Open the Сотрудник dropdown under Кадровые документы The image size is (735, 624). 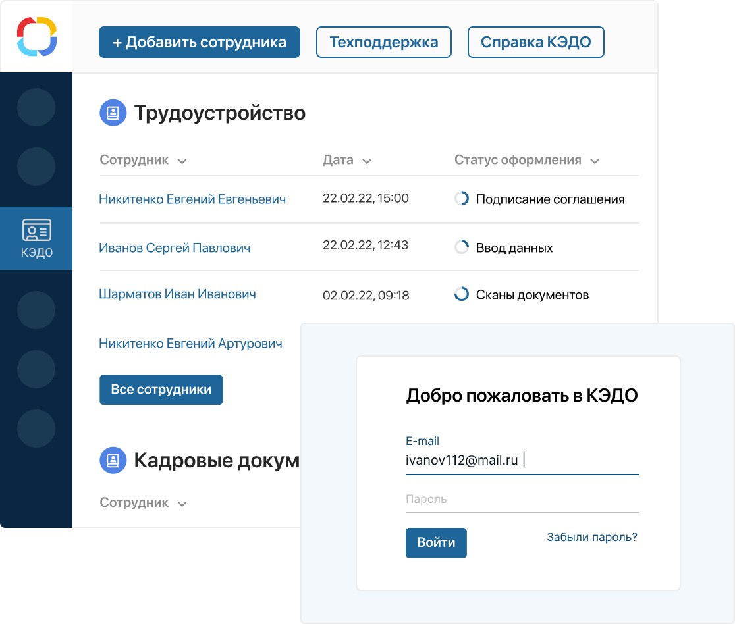(x=182, y=502)
